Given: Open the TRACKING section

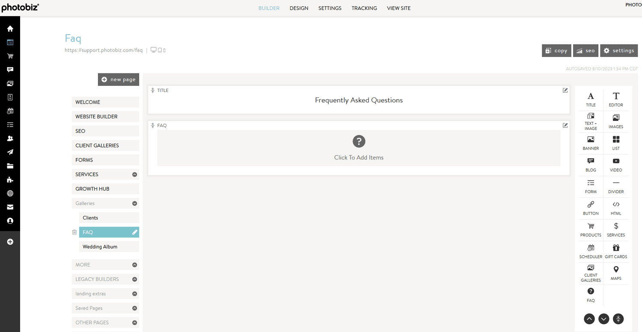Looking at the screenshot, I should [x=364, y=8].
